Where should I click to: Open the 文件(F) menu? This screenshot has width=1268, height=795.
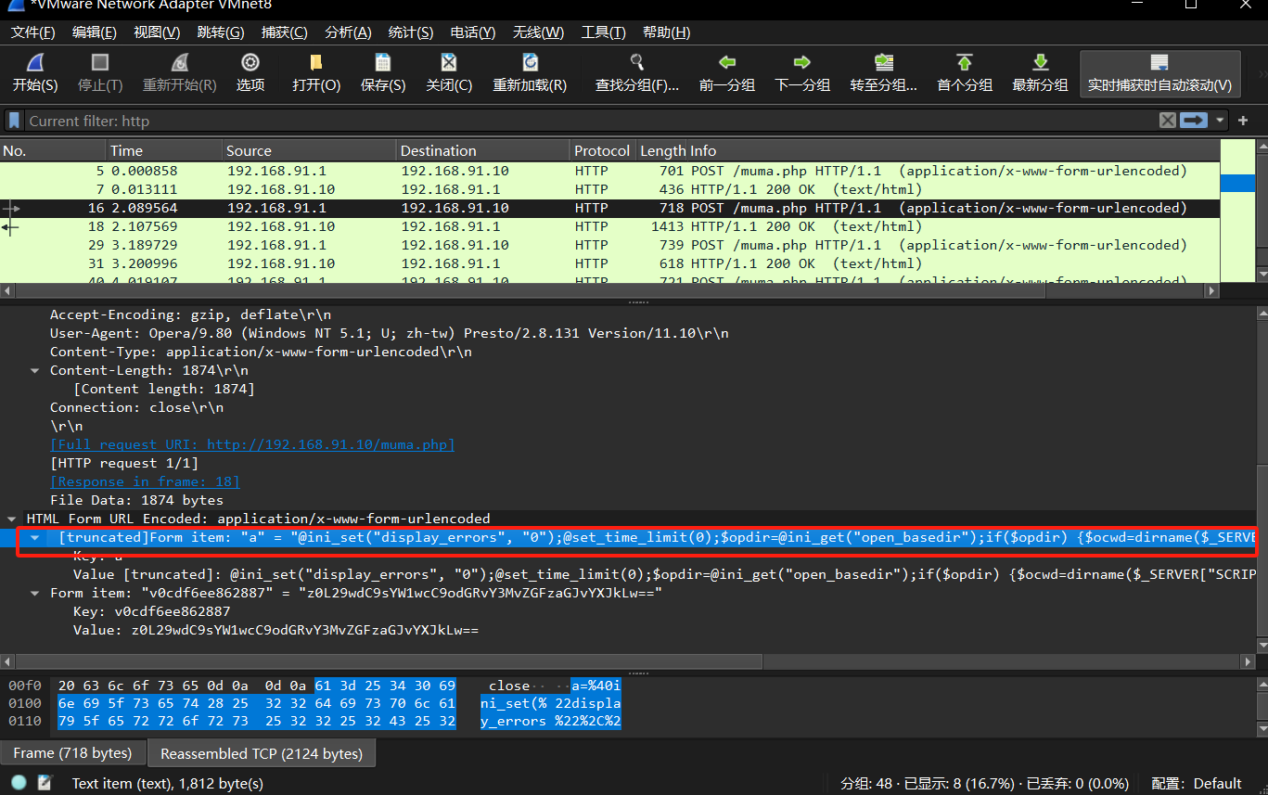pyautogui.click(x=33, y=32)
